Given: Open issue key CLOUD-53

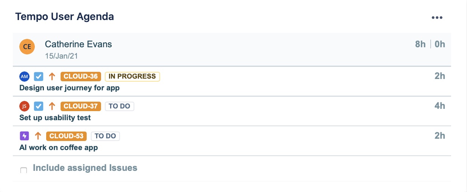Looking at the screenshot, I should click(x=66, y=136).
